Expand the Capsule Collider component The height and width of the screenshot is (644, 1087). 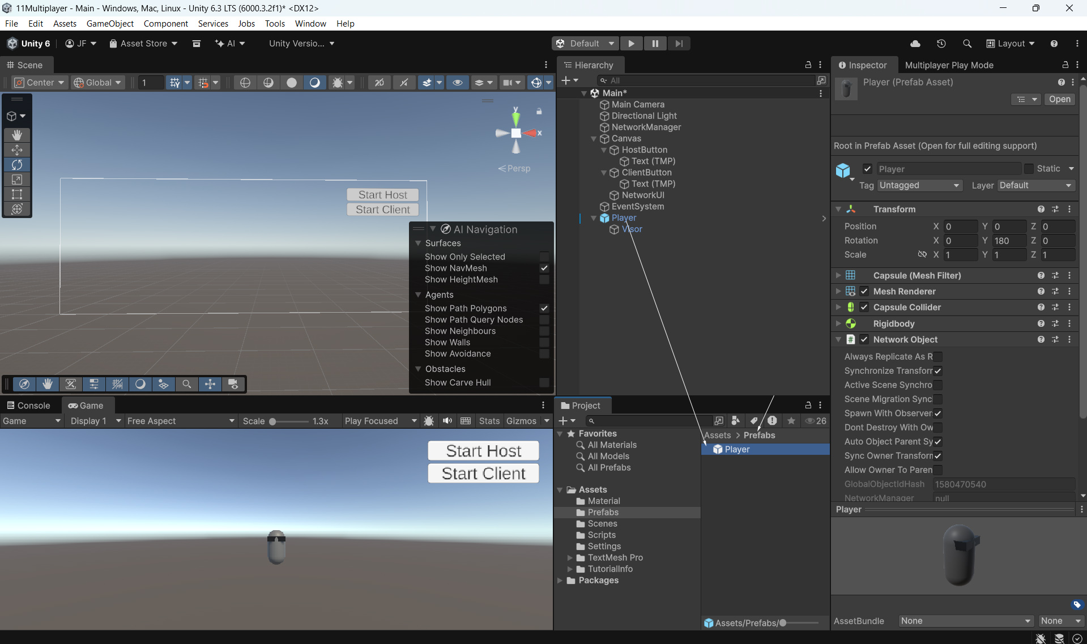click(x=838, y=307)
